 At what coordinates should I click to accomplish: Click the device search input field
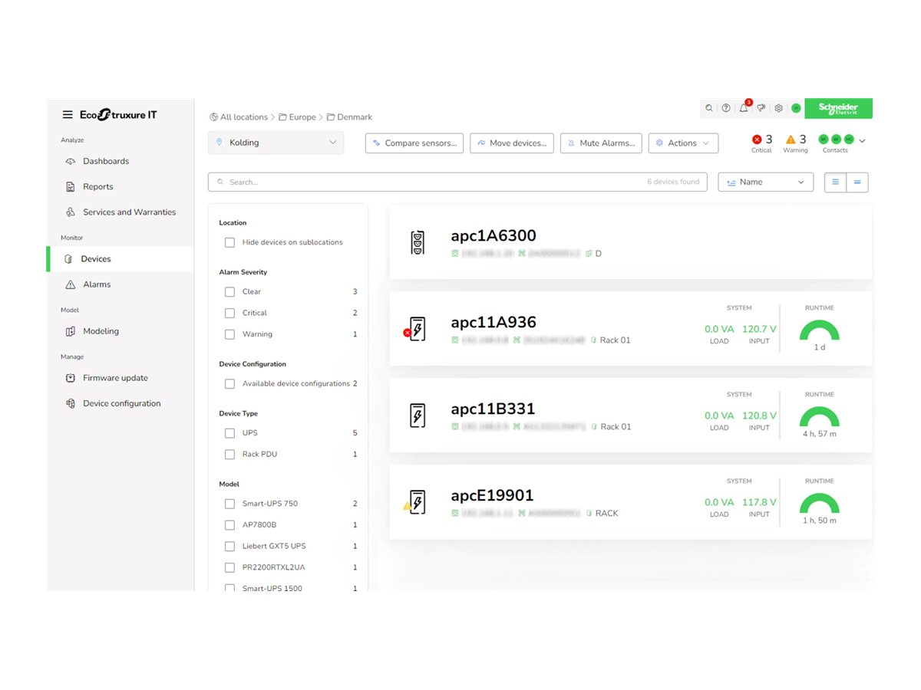coord(430,182)
